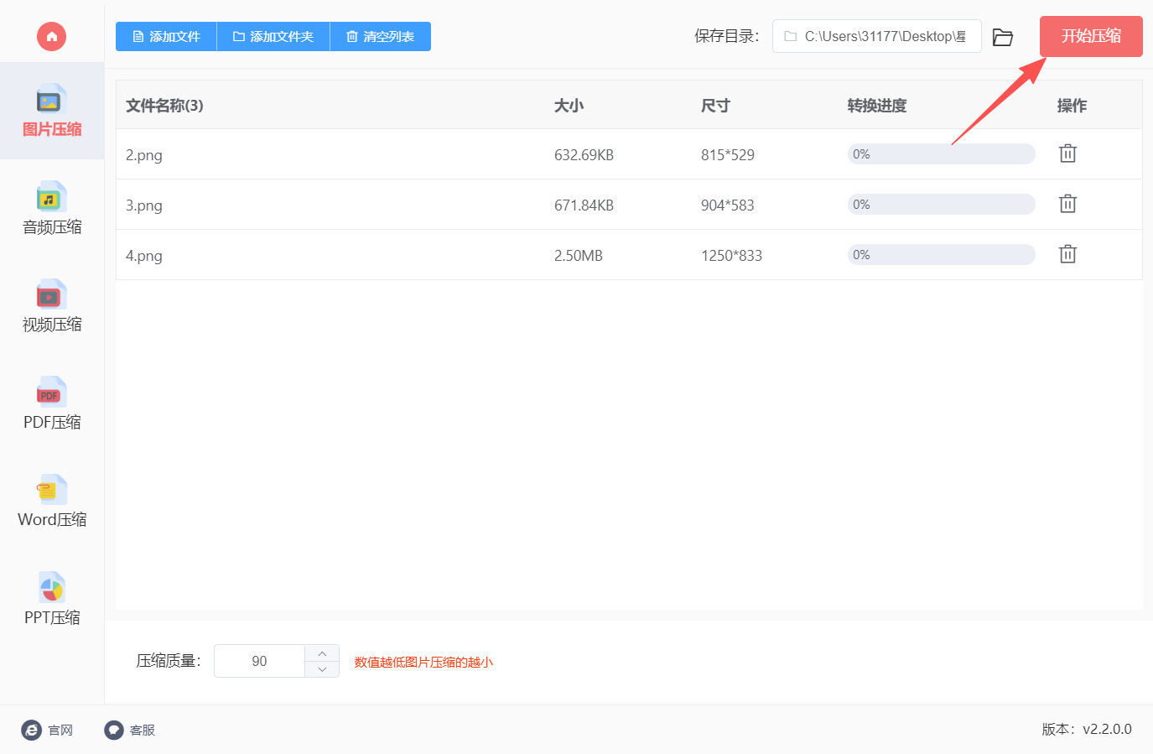Click the compression quality value field
Image resolution: width=1153 pixels, height=754 pixels.
[x=259, y=661]
